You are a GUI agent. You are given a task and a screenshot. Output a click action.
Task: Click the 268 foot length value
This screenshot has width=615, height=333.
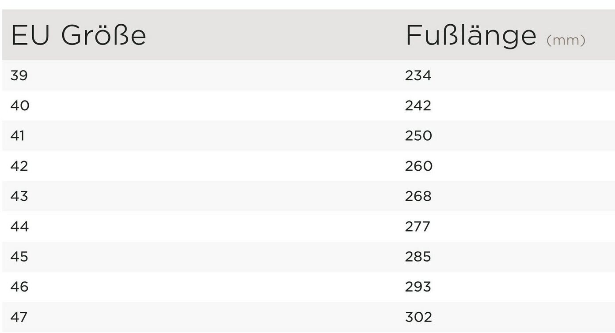point(418,196)
